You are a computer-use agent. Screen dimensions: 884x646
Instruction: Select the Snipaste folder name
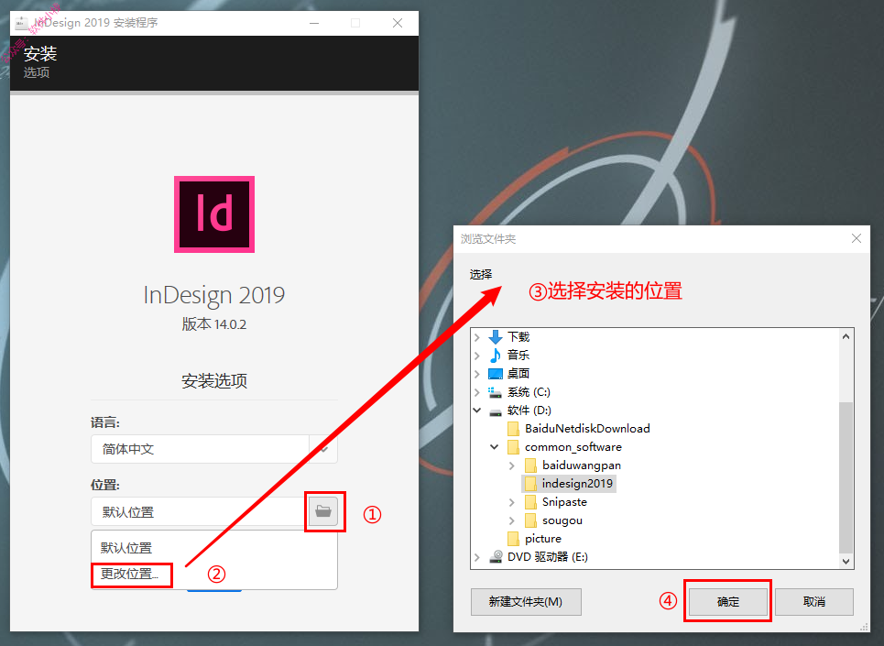[x=564, y=502]
